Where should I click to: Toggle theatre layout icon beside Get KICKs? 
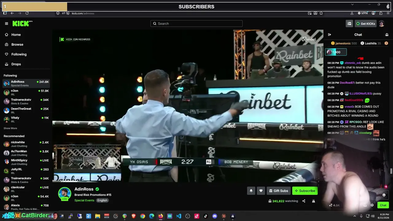click(x=349, y=24)
